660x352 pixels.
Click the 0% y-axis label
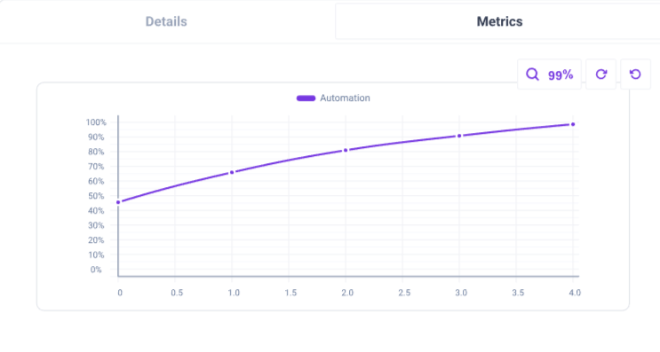click(x=96, y=270)
